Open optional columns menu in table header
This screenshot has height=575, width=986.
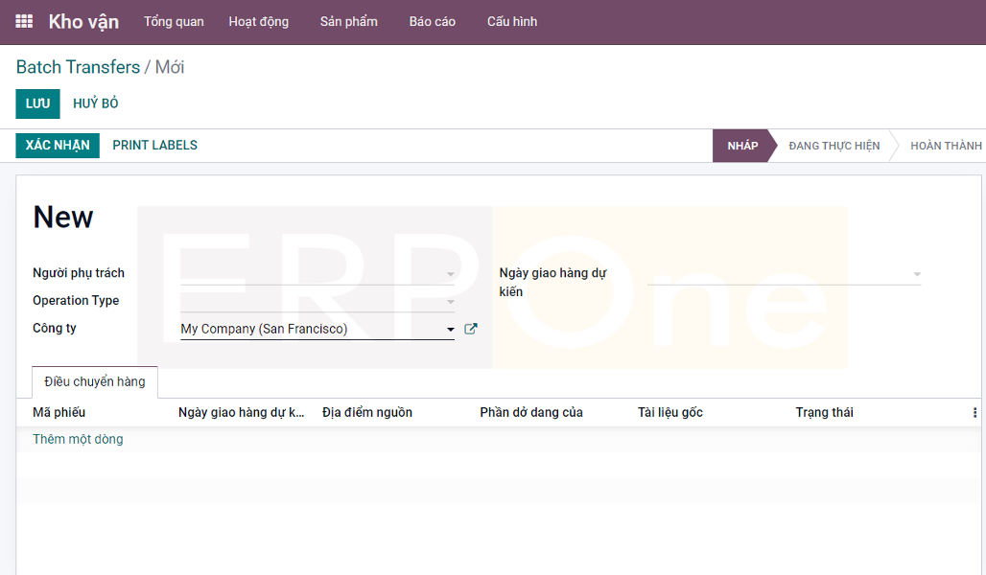tap(974, 412)
